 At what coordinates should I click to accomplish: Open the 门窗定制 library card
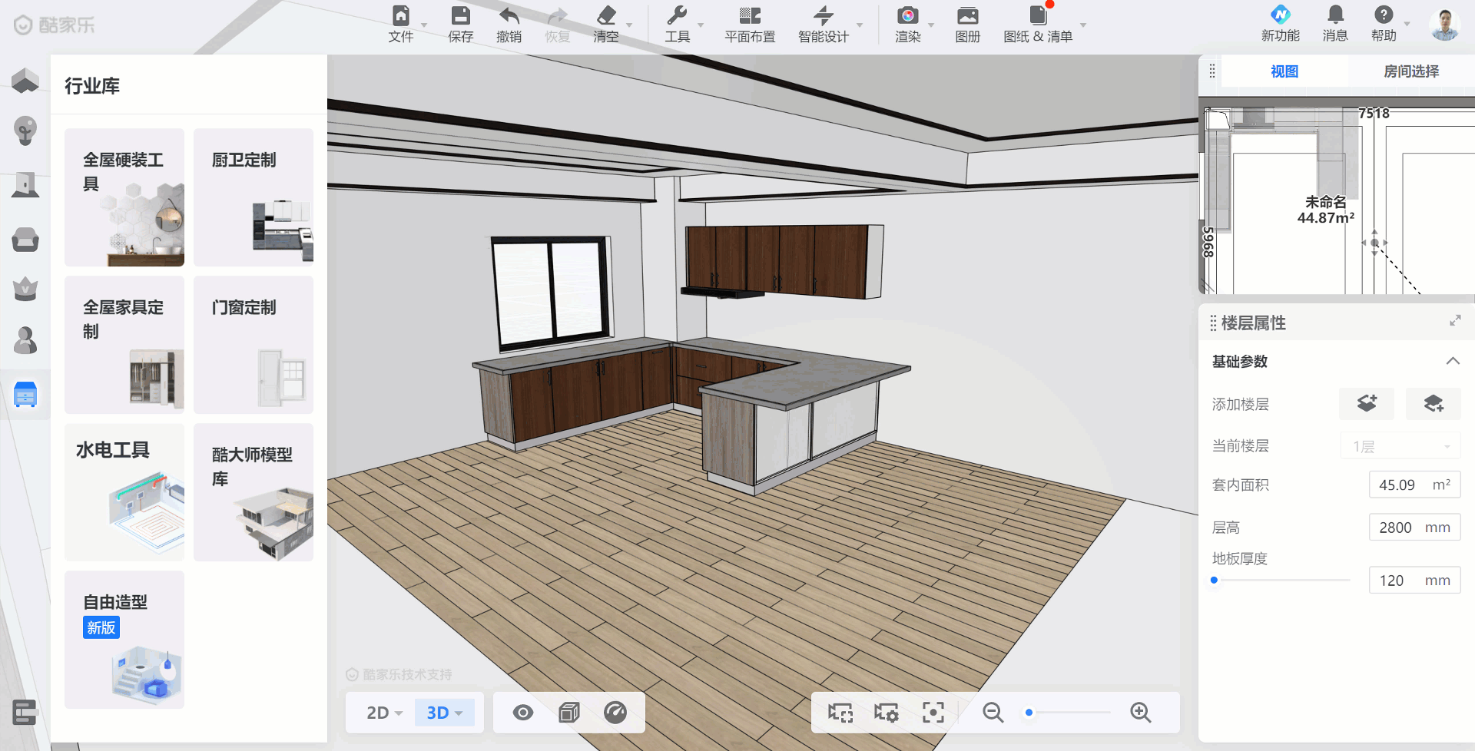tap(254, 345)
